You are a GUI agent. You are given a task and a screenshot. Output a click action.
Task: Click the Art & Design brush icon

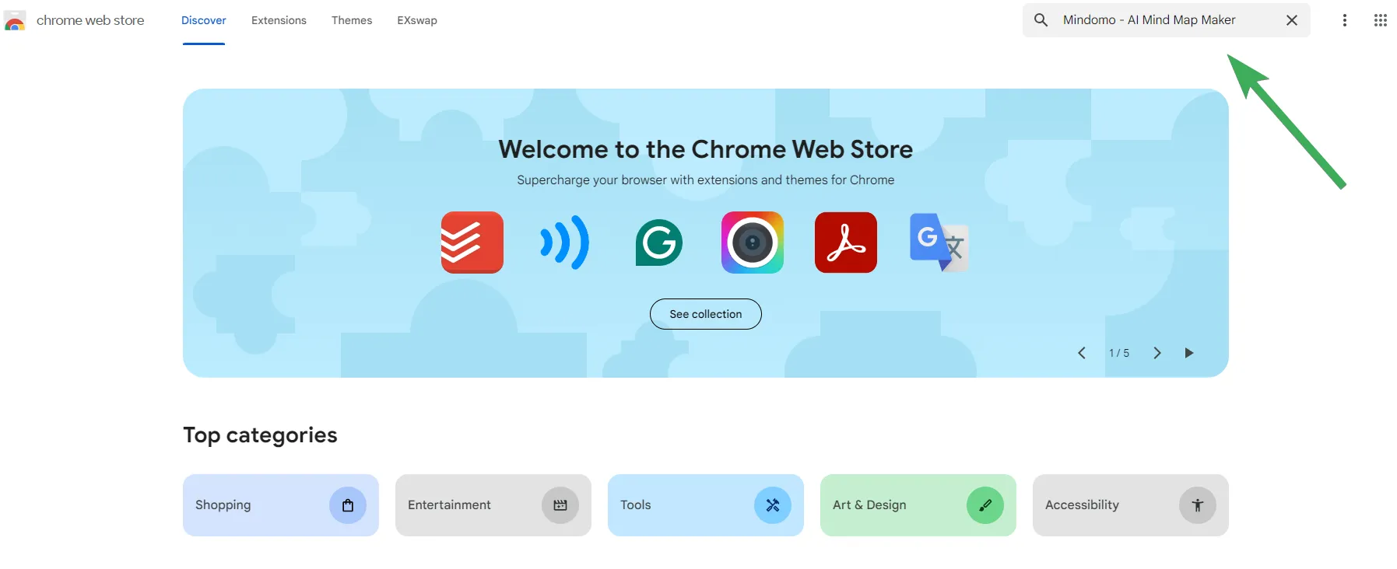pyautogui.click(x=985, y=505)
